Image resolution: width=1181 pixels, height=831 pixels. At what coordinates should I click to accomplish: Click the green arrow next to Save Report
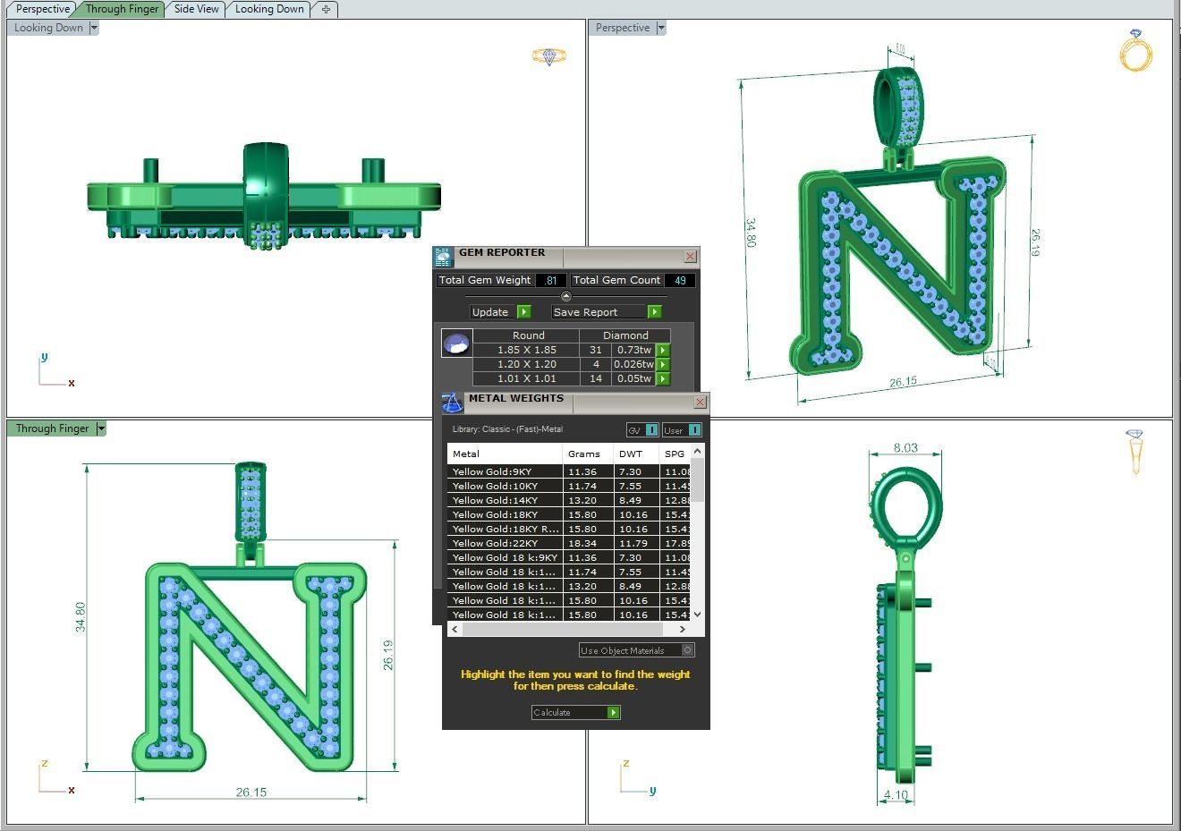(654, 312)
